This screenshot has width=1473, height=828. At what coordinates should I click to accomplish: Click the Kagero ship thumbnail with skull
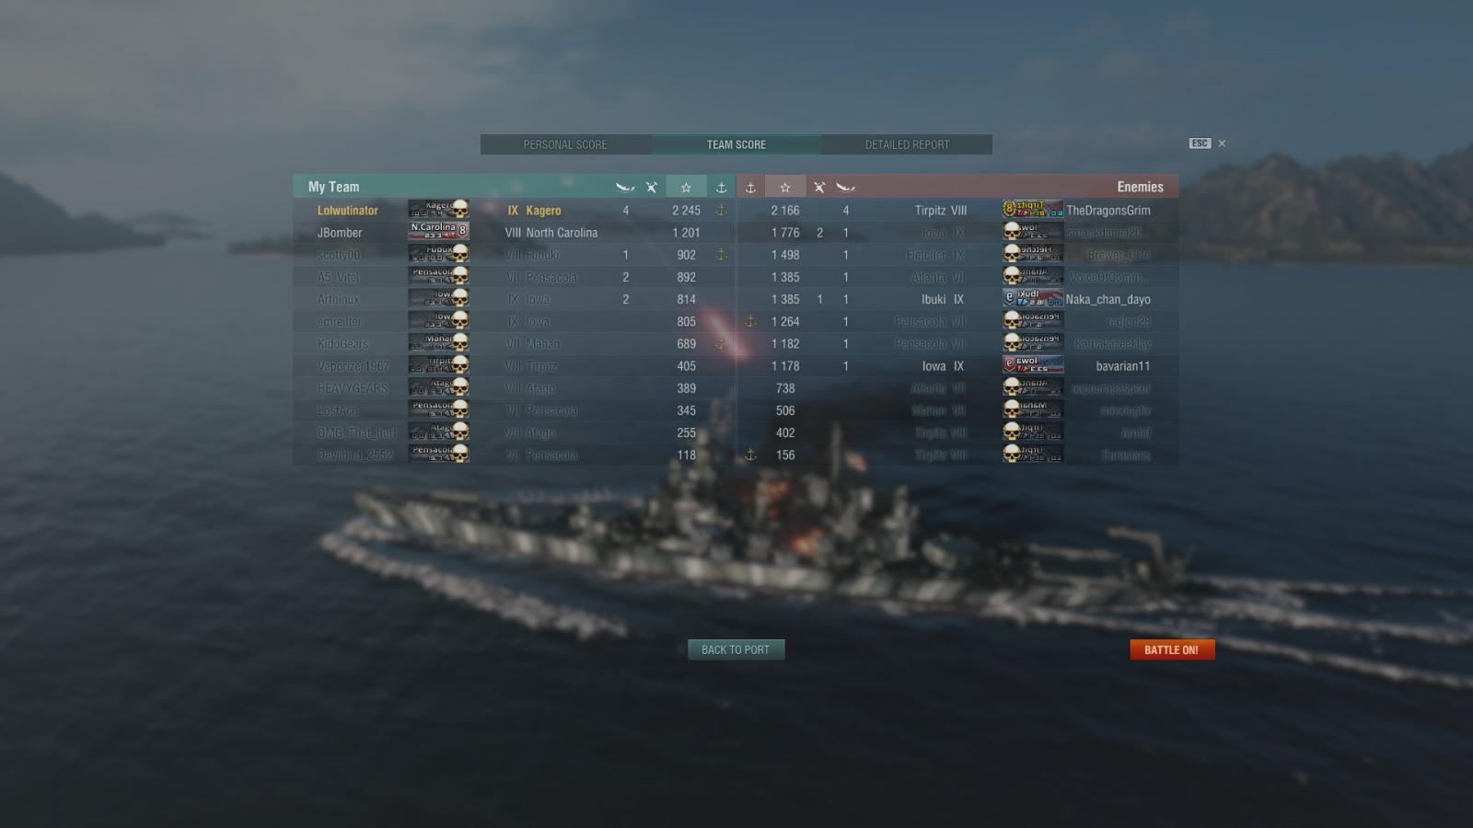[438, 210]
